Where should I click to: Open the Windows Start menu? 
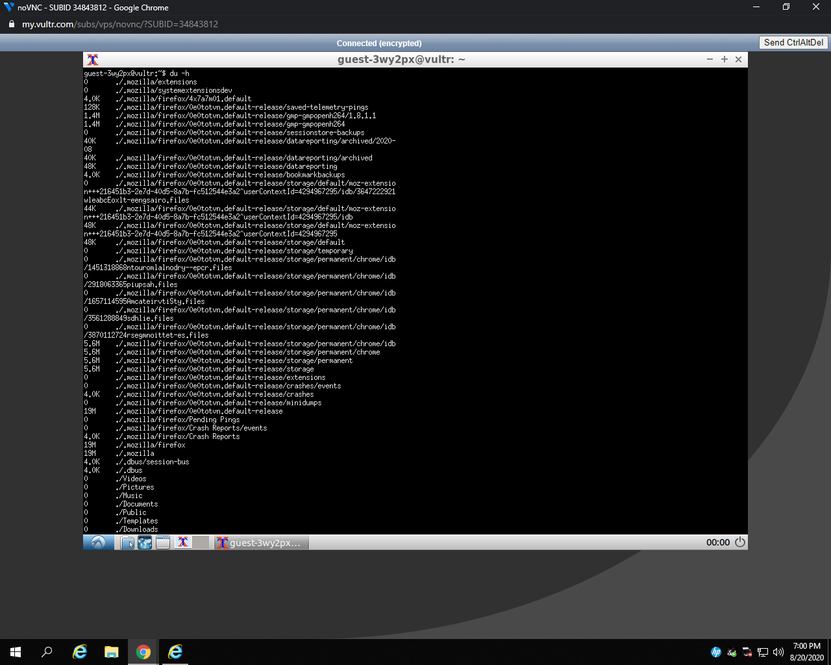(15, 652)
